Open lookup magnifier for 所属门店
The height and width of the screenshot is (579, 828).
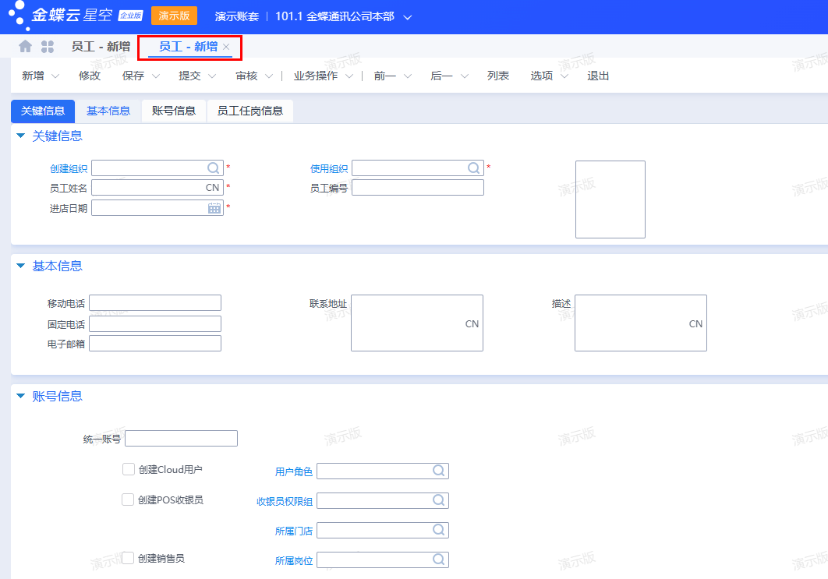[439, 530]
